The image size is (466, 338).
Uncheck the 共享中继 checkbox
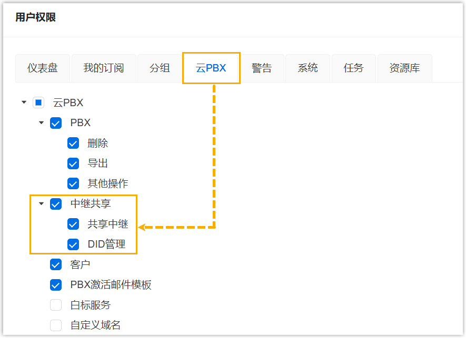point(73,224)
